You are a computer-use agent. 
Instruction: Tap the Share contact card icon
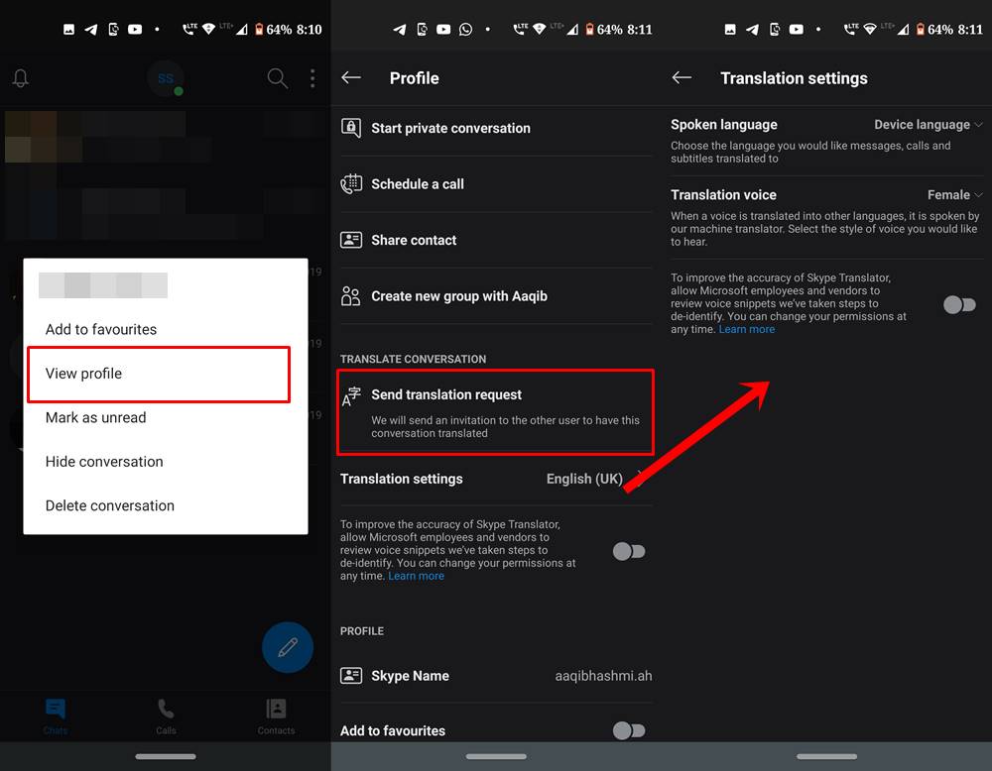click(x=351, y=240)
